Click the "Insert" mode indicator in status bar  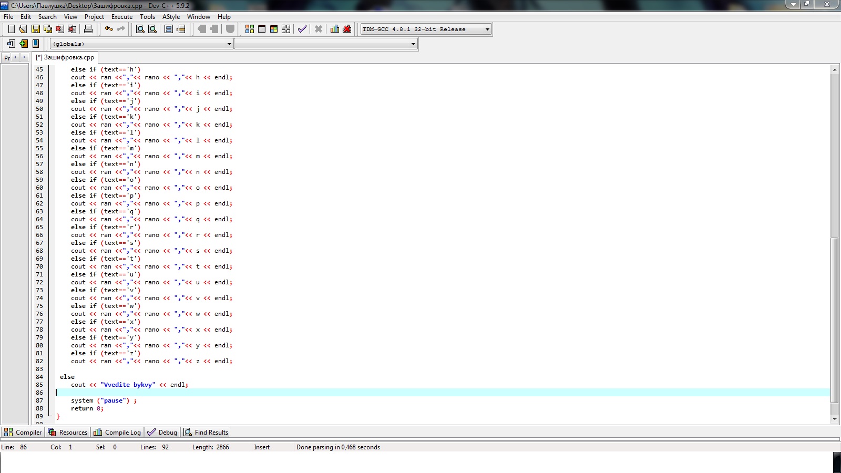(x=262, y=447)
